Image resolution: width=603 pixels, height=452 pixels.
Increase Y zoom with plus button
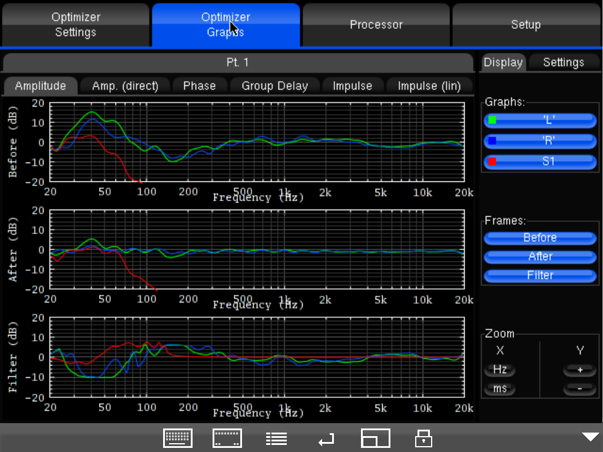[579, 370]
